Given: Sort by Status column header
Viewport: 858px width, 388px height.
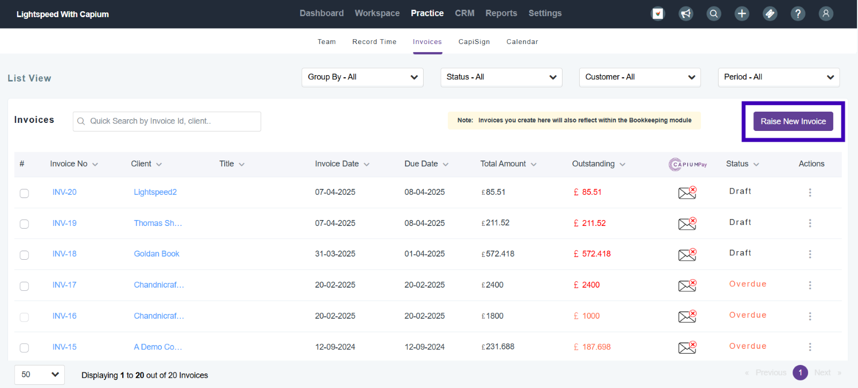Looking at the screenshot, I should [x=743, y=164].
